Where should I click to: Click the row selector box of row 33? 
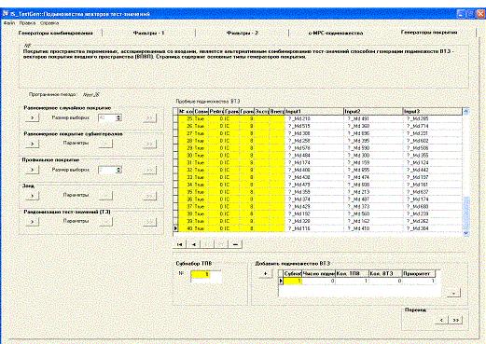(x=175, y=177)
